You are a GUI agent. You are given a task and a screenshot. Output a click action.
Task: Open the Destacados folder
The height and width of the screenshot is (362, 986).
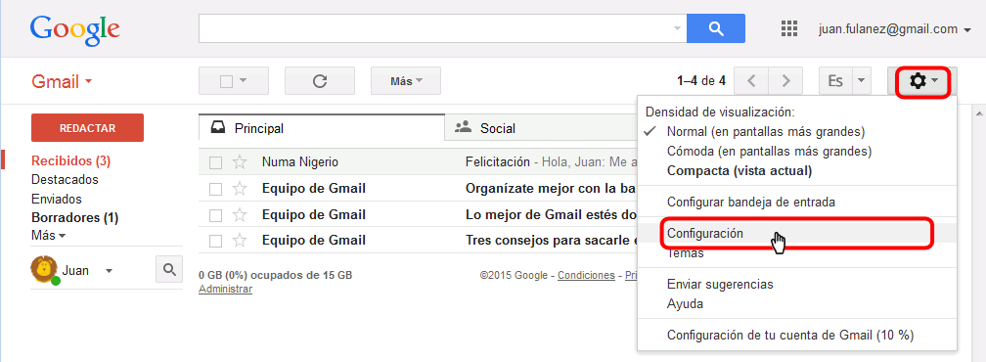[65, 180]
